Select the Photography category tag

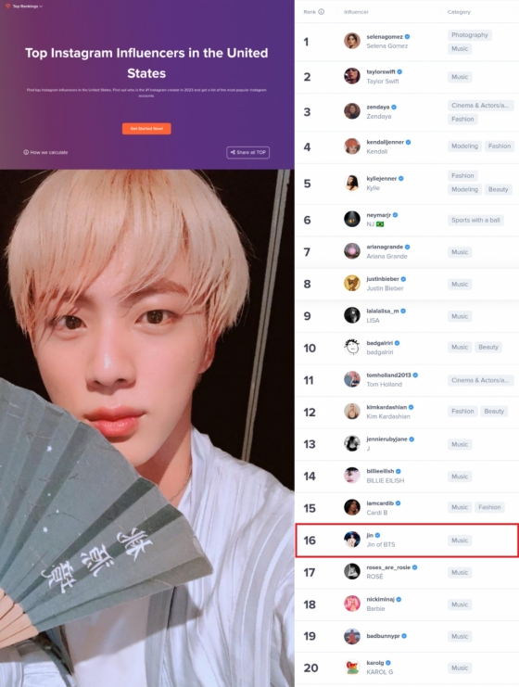tap(470, 35)
